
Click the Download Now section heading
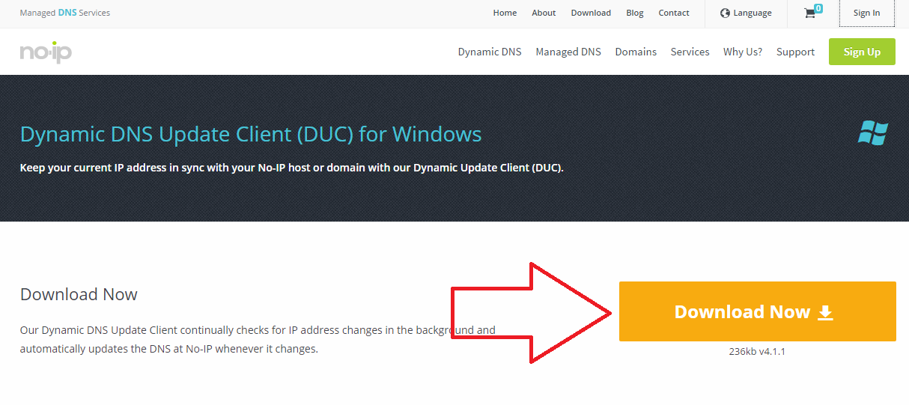coord(79,294)
